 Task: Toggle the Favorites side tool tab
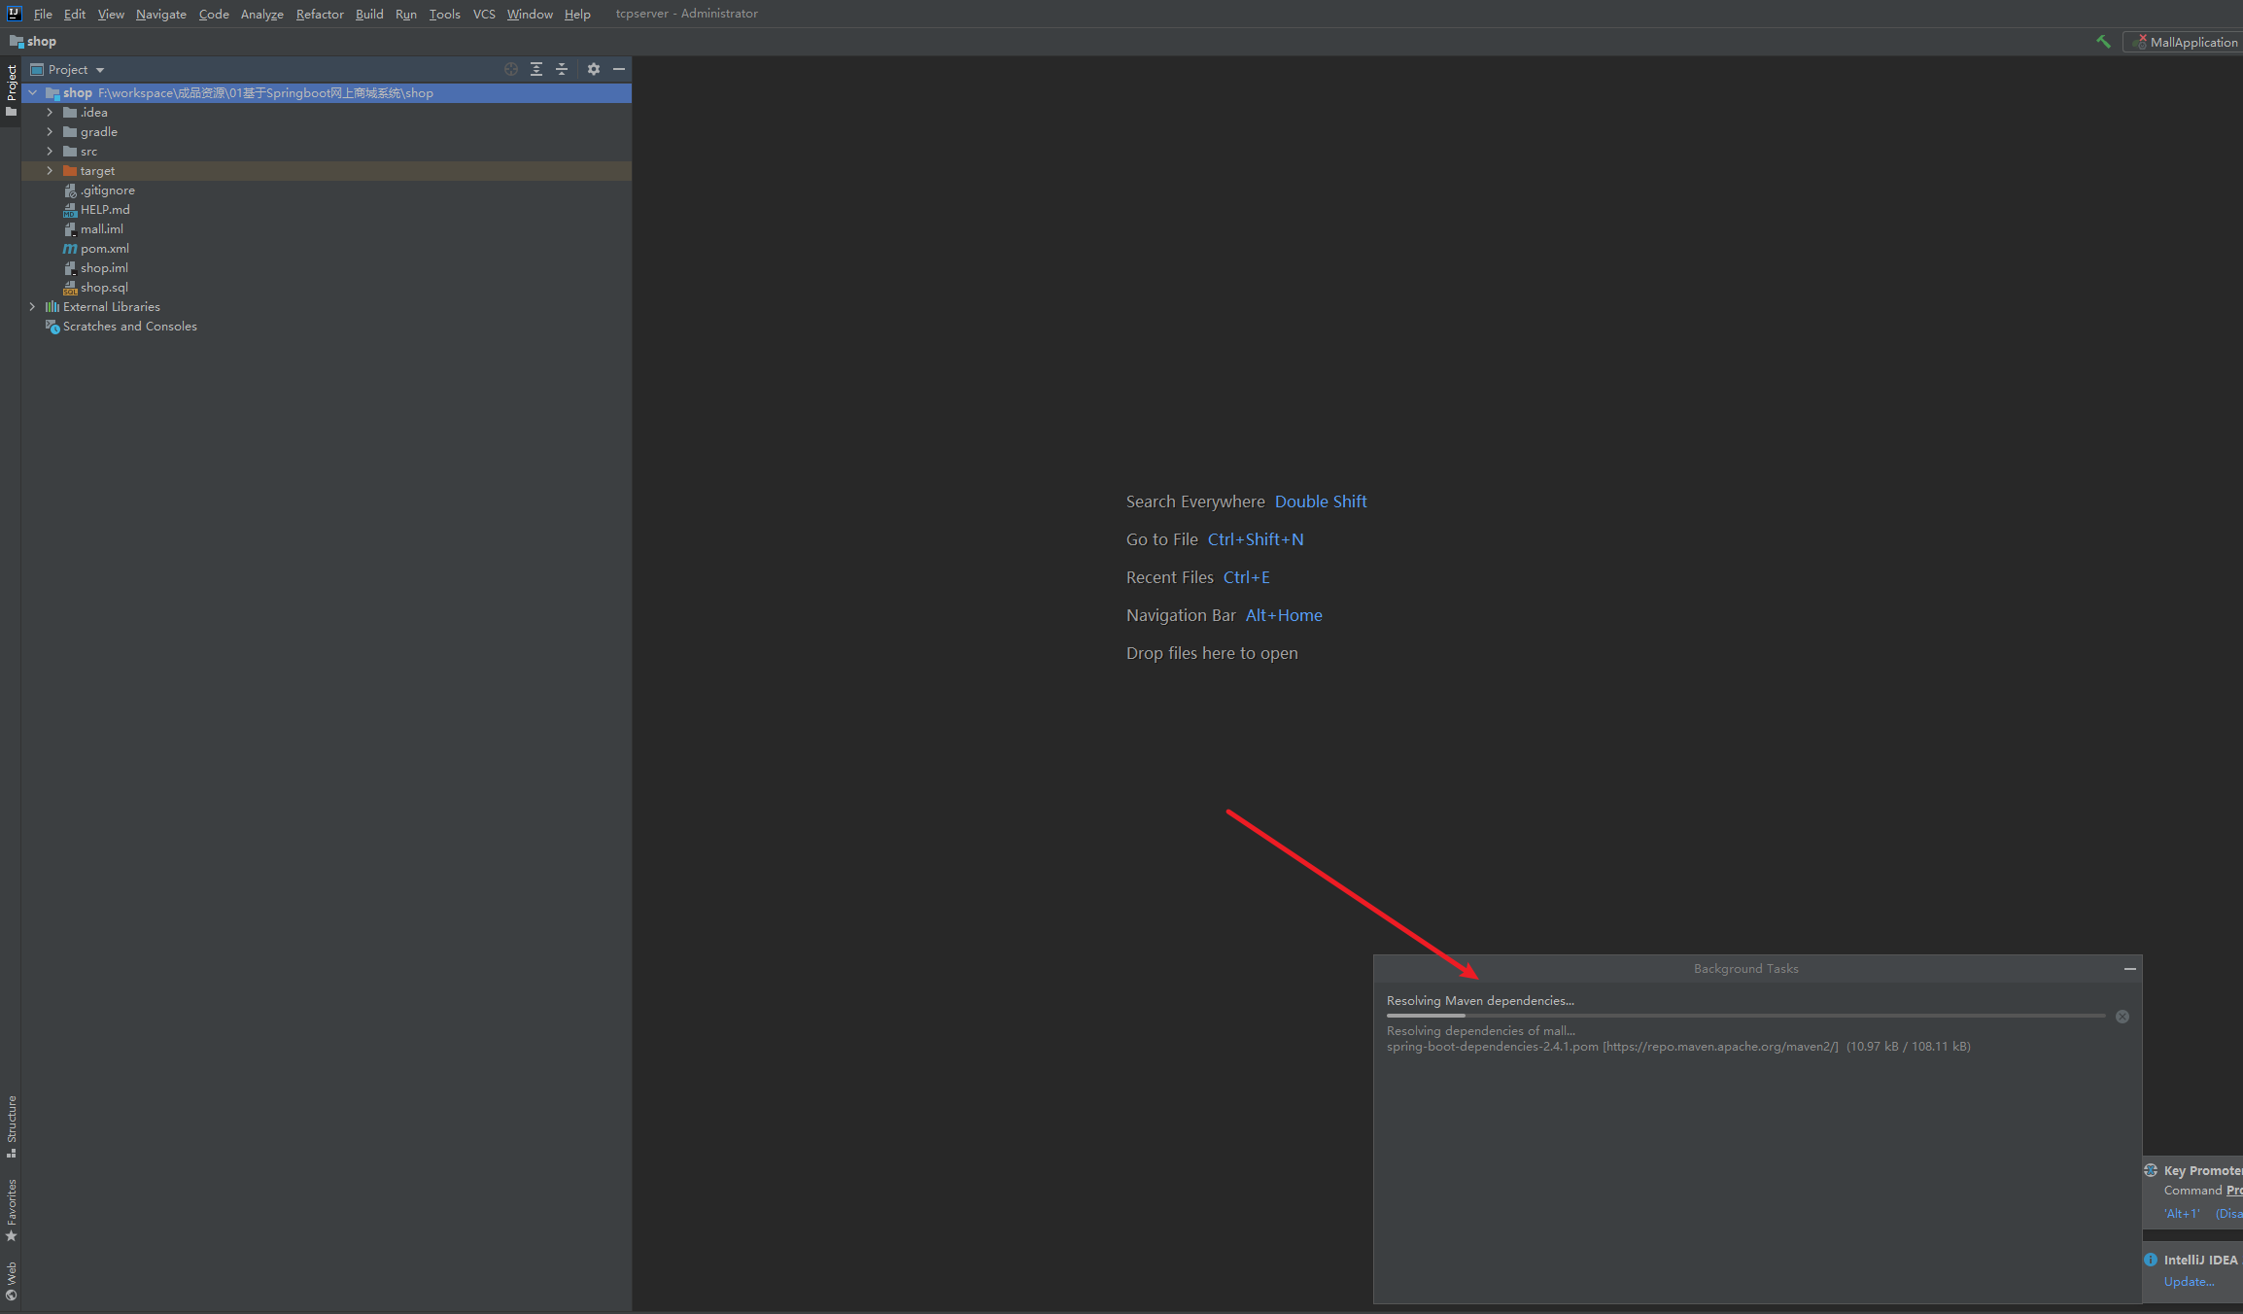[11, 1210]
